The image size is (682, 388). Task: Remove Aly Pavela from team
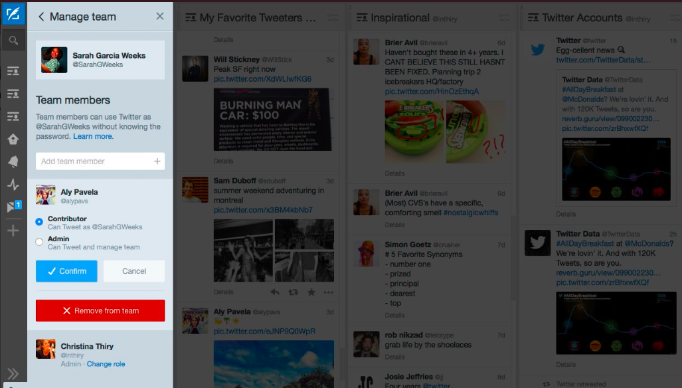[100, 310]
